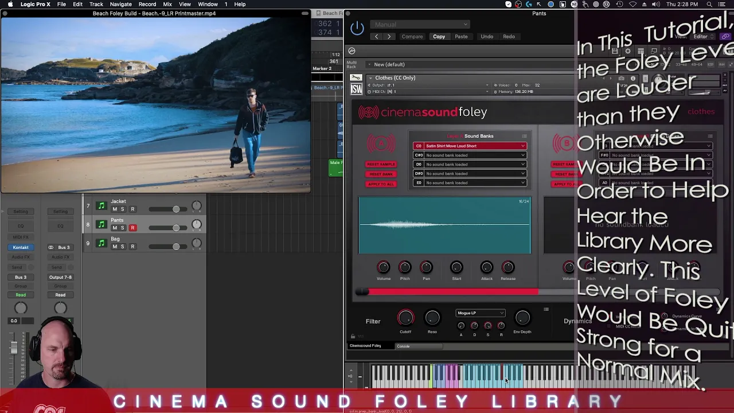This screenshot has height=413, width=734.
Task: Open the C#0 sound bank dropdown
Action: pyautogui.click(x=469, y=155)
